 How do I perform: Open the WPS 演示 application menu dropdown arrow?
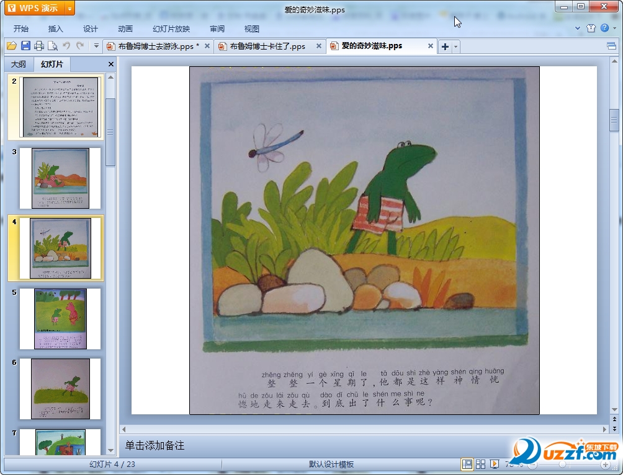(69, 9)
